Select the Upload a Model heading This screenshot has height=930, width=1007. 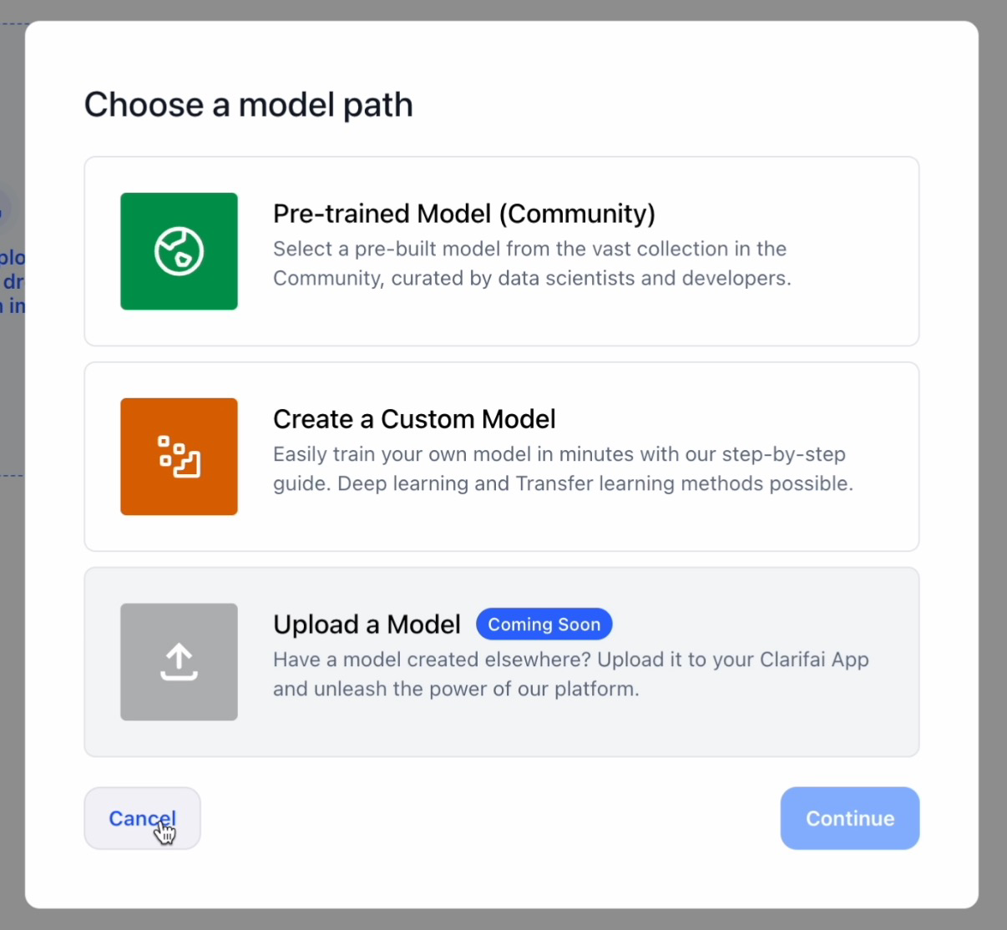[367, 624]
